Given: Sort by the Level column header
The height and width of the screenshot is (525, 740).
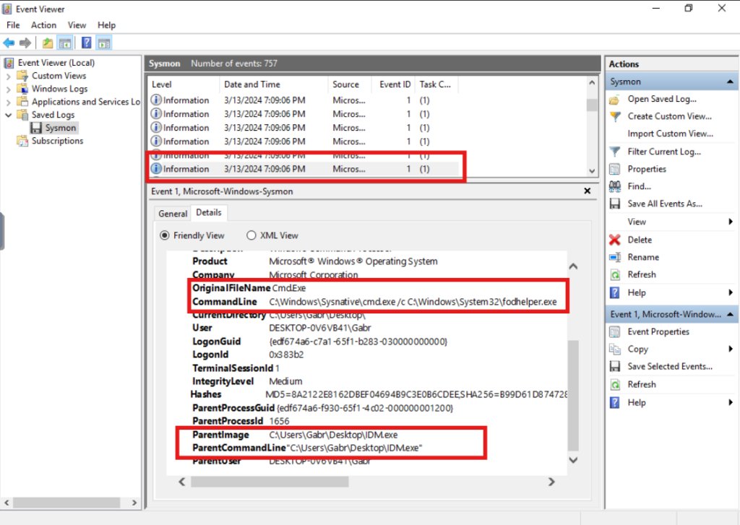Looking at the screenshot, I should (x=183, y=84).
